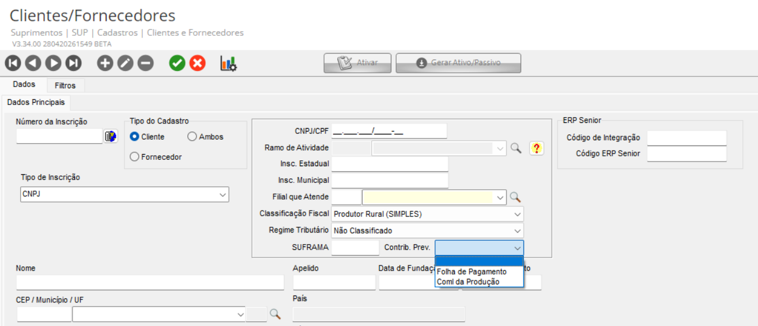Open the Classificação Fiscal dropdown

tap(428, 214)
